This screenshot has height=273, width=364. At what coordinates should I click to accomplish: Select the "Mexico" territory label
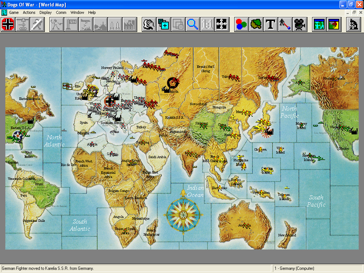click(344, 148)
